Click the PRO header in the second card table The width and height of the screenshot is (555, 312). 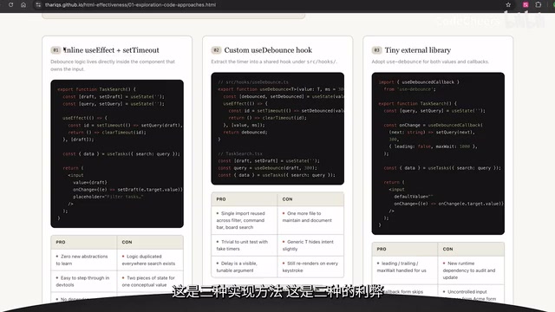pyautogui.click(x=244, y=199)
